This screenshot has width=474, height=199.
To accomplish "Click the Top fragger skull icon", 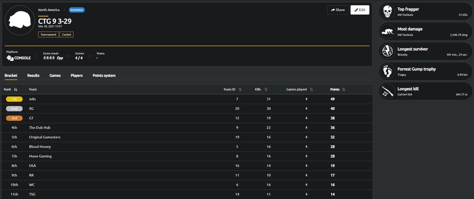I will tap(387, 11).
